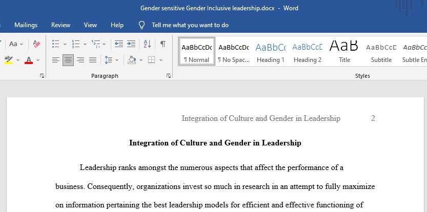
Task: Toggle the Show/Hide paragraph marks pilcrow
Action: (163, 44)
